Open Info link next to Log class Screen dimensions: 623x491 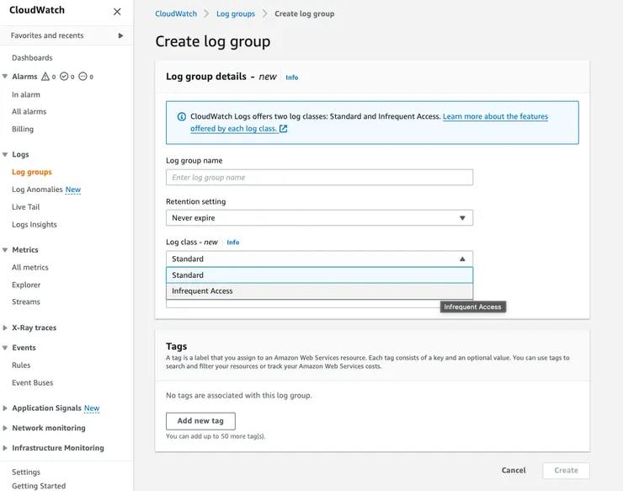pyautogui.click(x=233, y=243)
